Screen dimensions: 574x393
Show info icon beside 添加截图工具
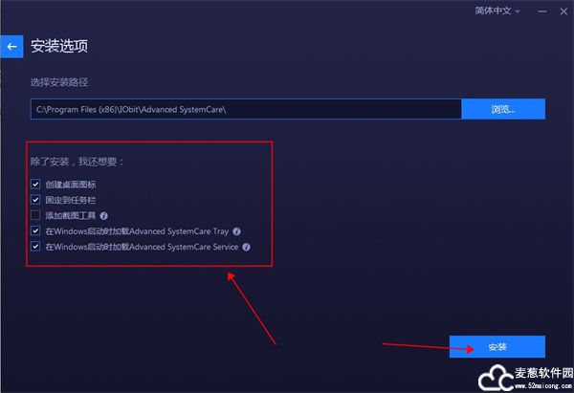[104, 216]
